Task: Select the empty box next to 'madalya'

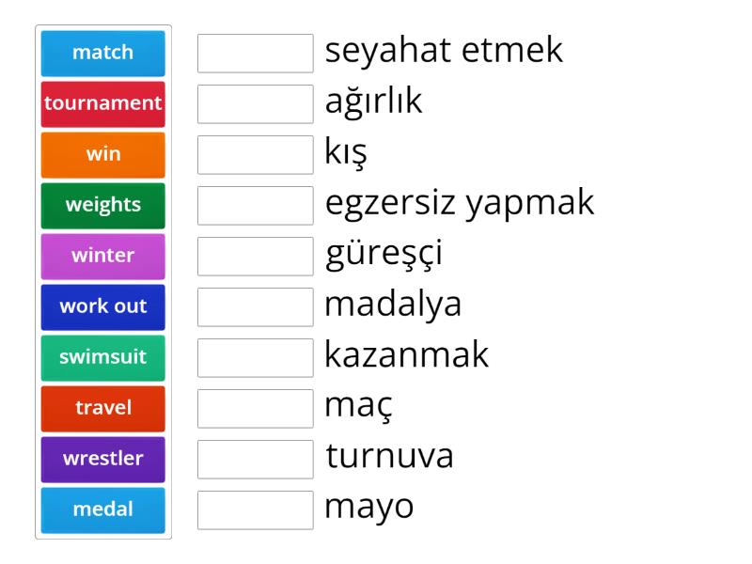Action: point(256,307)
